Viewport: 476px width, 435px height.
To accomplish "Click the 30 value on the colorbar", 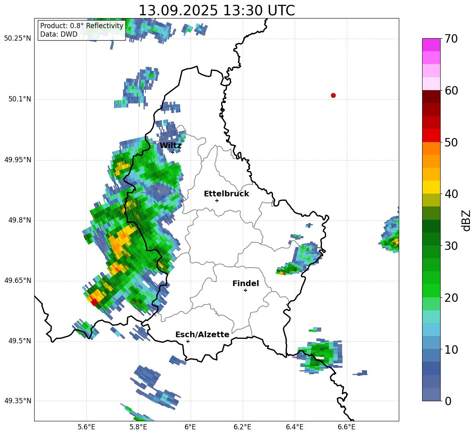I will (451, 246).
